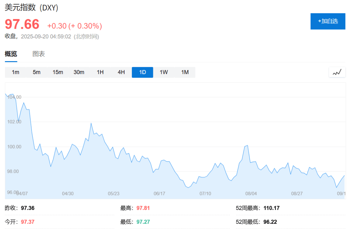This screenshot has height=229, width=350.
Task: Click the 97.66 current price
Action: coord(22,24)
